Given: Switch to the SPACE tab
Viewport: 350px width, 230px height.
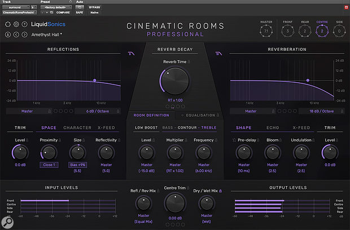Looking at the screenshot, I should click(x=49, y=128).
